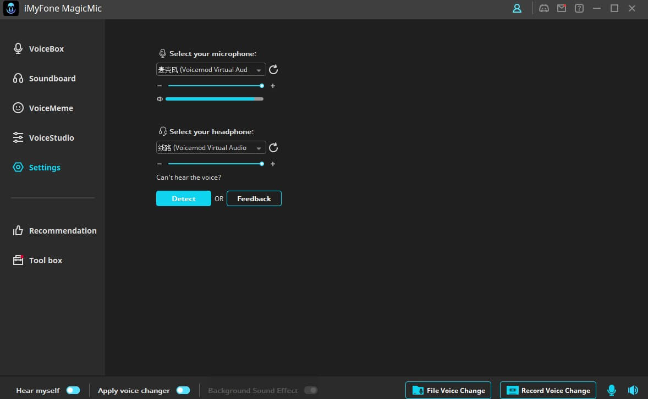The image size is (648, 399).
Task: Refresh the headphone device list
Action: pyautogui.click(x=273, y=147)
